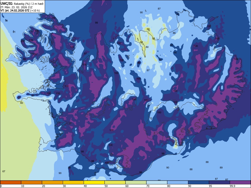The height and width of the screenshot is (188, 251).
Task: Click the pale green 60-70 legend swatch
Action: pyautogui.click(x=136, y=182)
